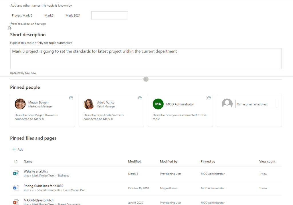Click the verified badge on MOD Administrator's card
Screen dimensions: 293x205
coord(209,98)
